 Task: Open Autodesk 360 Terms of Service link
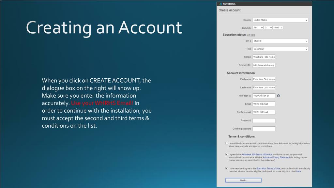pyautogui.click(x=257, y=154)
